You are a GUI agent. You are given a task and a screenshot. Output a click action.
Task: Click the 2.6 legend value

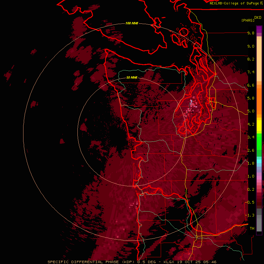251,150
